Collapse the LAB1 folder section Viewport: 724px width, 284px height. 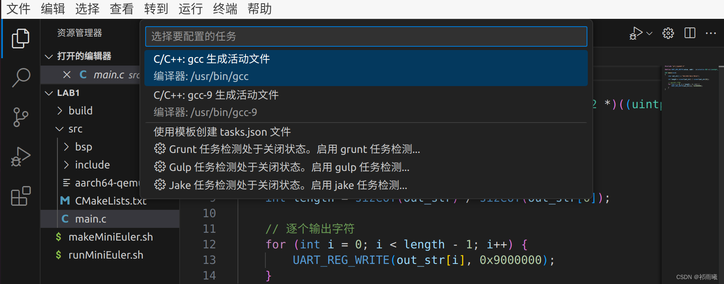[x=49, y=93]
